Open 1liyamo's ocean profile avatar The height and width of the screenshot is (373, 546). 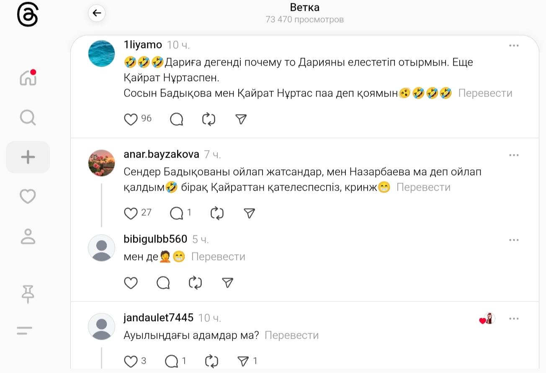click(102, 53)
